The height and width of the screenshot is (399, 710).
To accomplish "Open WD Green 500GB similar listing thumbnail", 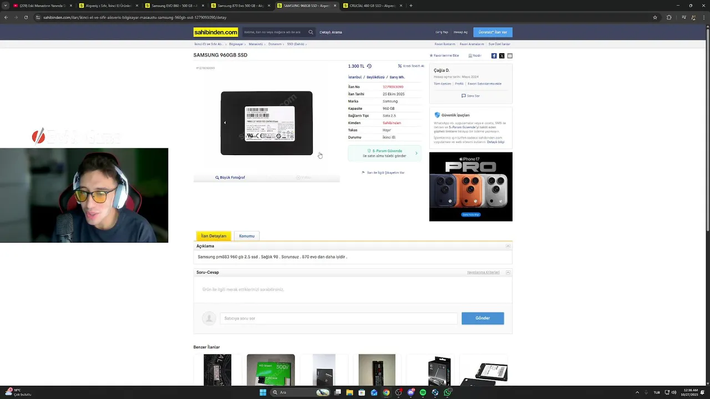I will [271, 370].
